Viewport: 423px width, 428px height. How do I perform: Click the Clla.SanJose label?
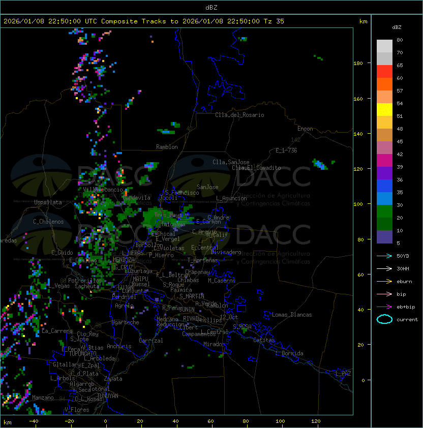click(x=231, y=162)
